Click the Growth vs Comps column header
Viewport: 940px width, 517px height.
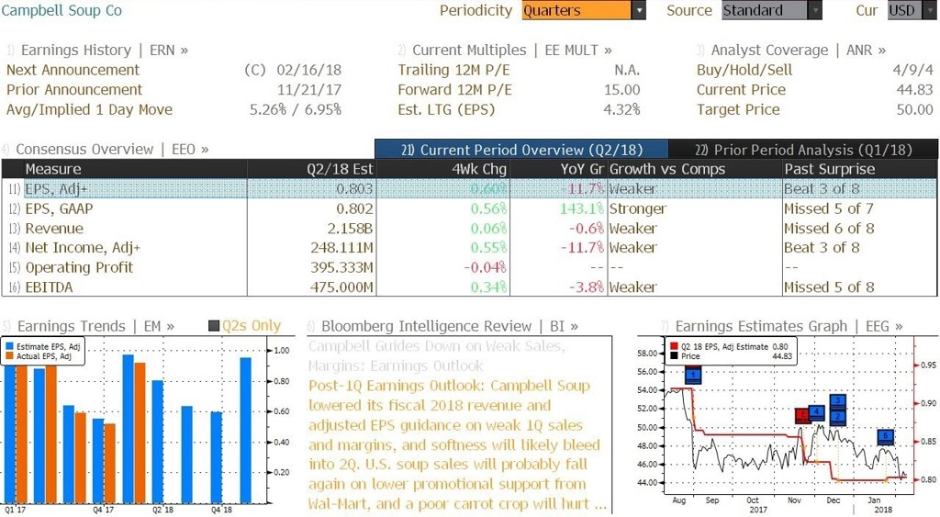click(x=694, y=169)
